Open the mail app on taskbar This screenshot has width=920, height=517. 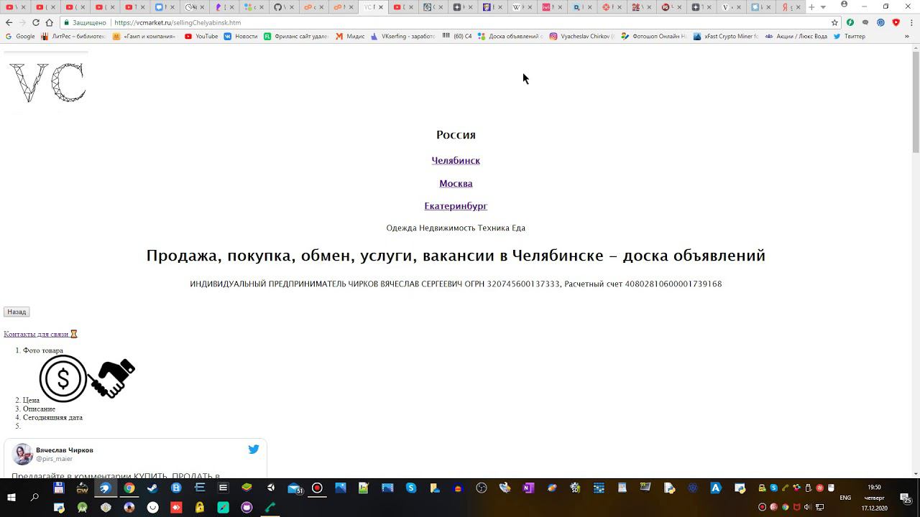[295, 488]
